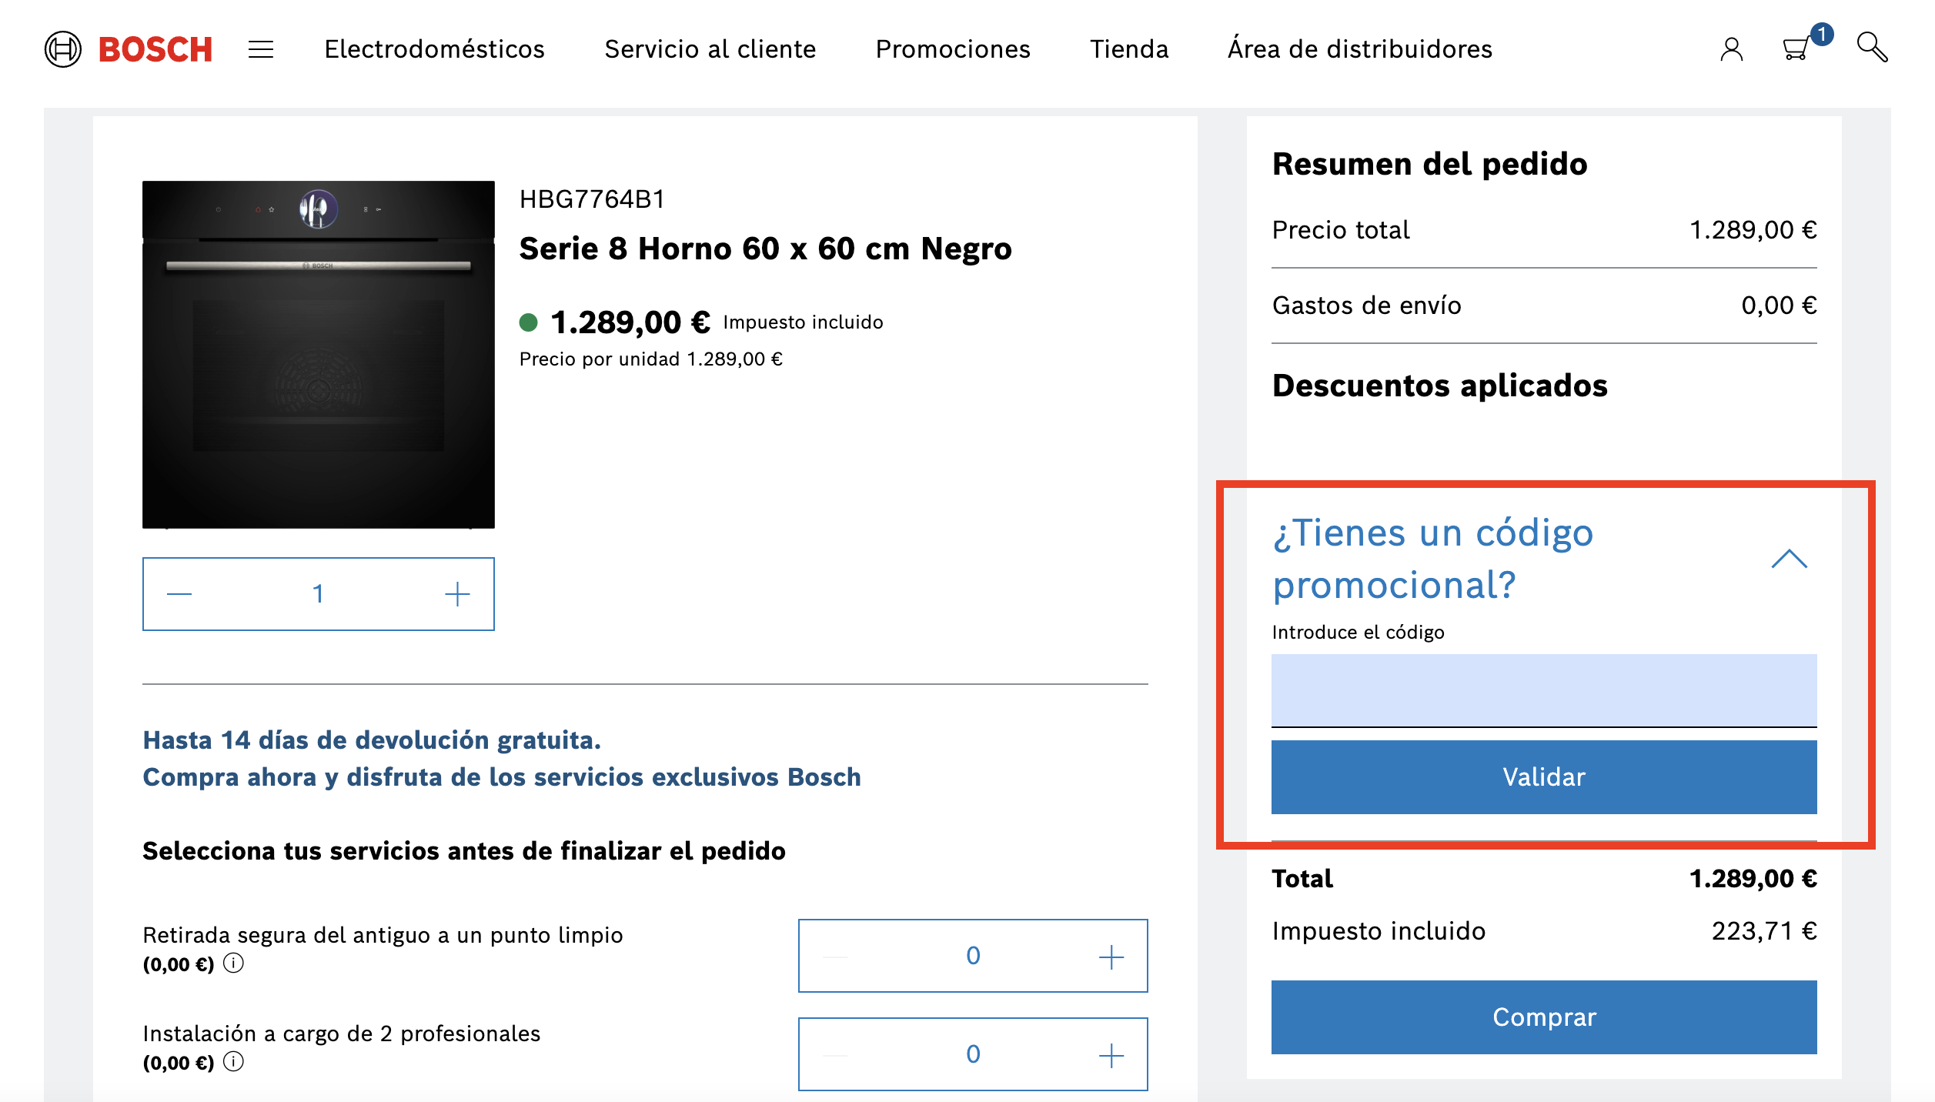Click the 223,71 € tax amount
Viewport: 1935px width, 1102px height.
[1763, 931]
